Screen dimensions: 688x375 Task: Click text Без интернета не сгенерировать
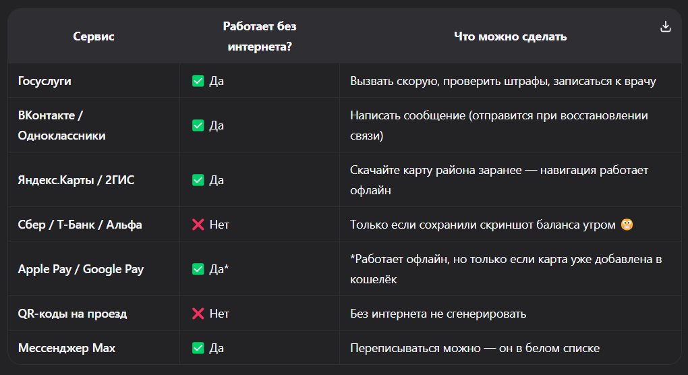pos(438,314)
